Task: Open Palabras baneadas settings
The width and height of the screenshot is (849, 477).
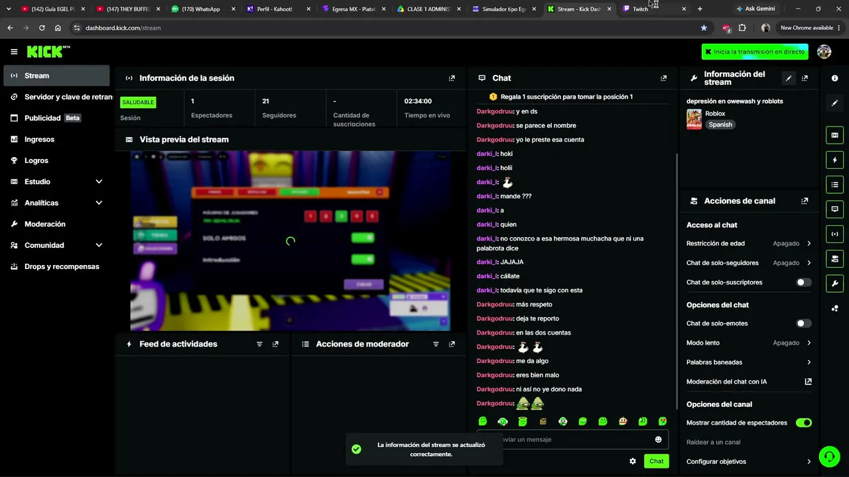Action: [x=749, y=362]
